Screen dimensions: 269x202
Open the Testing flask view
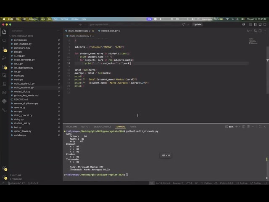(x=4, y=84)
